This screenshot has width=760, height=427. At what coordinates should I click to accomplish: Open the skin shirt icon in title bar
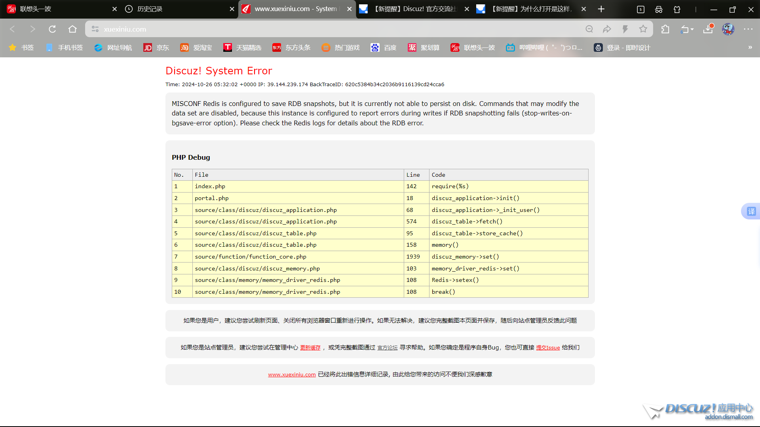tap(677, 9)
